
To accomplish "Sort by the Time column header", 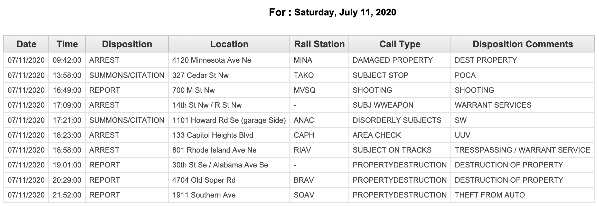I will (x=67, y=44).
